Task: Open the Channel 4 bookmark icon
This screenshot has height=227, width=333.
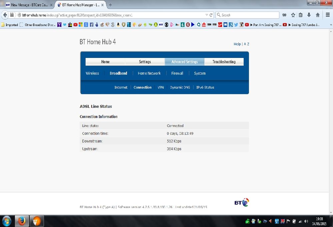Action: 182,25
